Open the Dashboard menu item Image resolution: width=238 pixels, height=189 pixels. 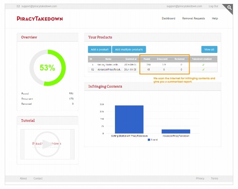(168, 19)
